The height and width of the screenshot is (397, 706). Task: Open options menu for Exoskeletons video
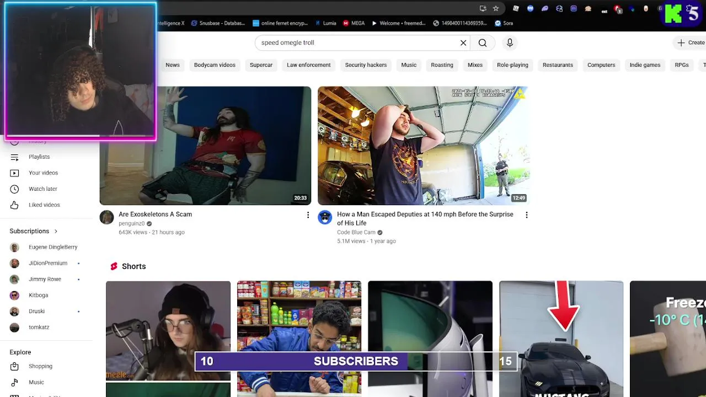pos(308,215)
